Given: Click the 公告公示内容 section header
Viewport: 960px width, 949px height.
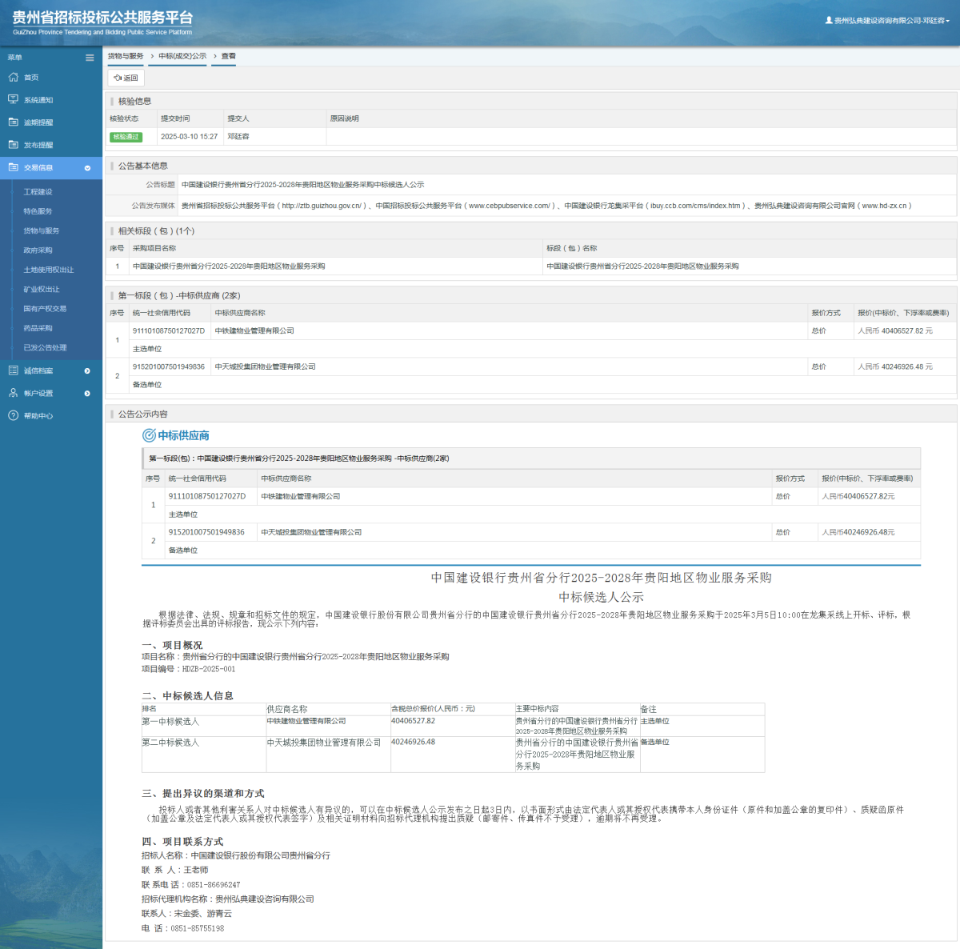Looking at the screenshot, I should coord(143,414).
